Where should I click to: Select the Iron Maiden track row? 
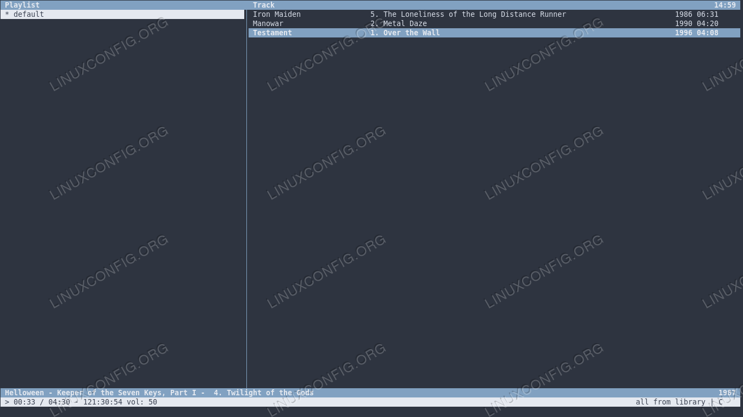coord(494,14)
